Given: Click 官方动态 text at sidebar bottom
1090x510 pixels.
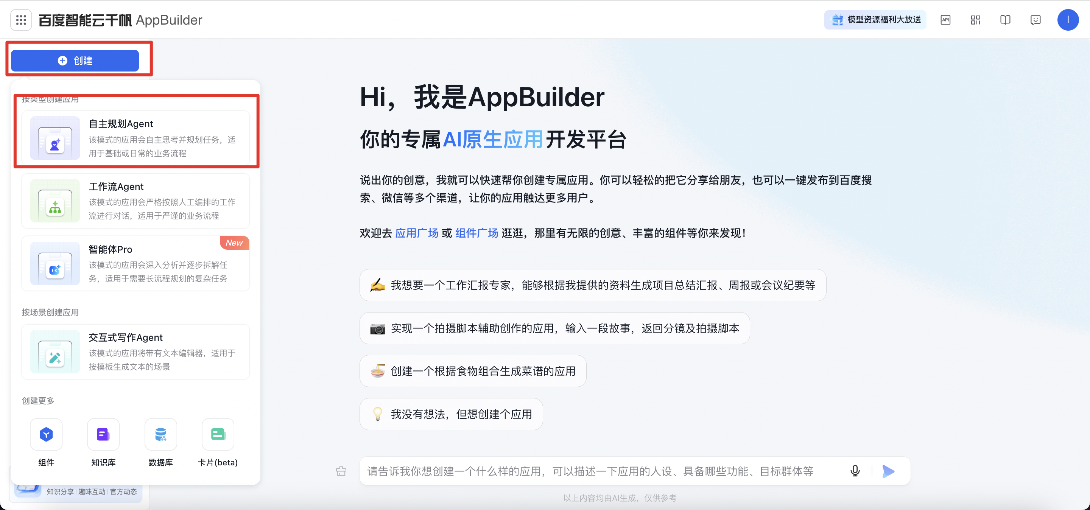Looking at the screenshot, I should click(x=123, y=491).
